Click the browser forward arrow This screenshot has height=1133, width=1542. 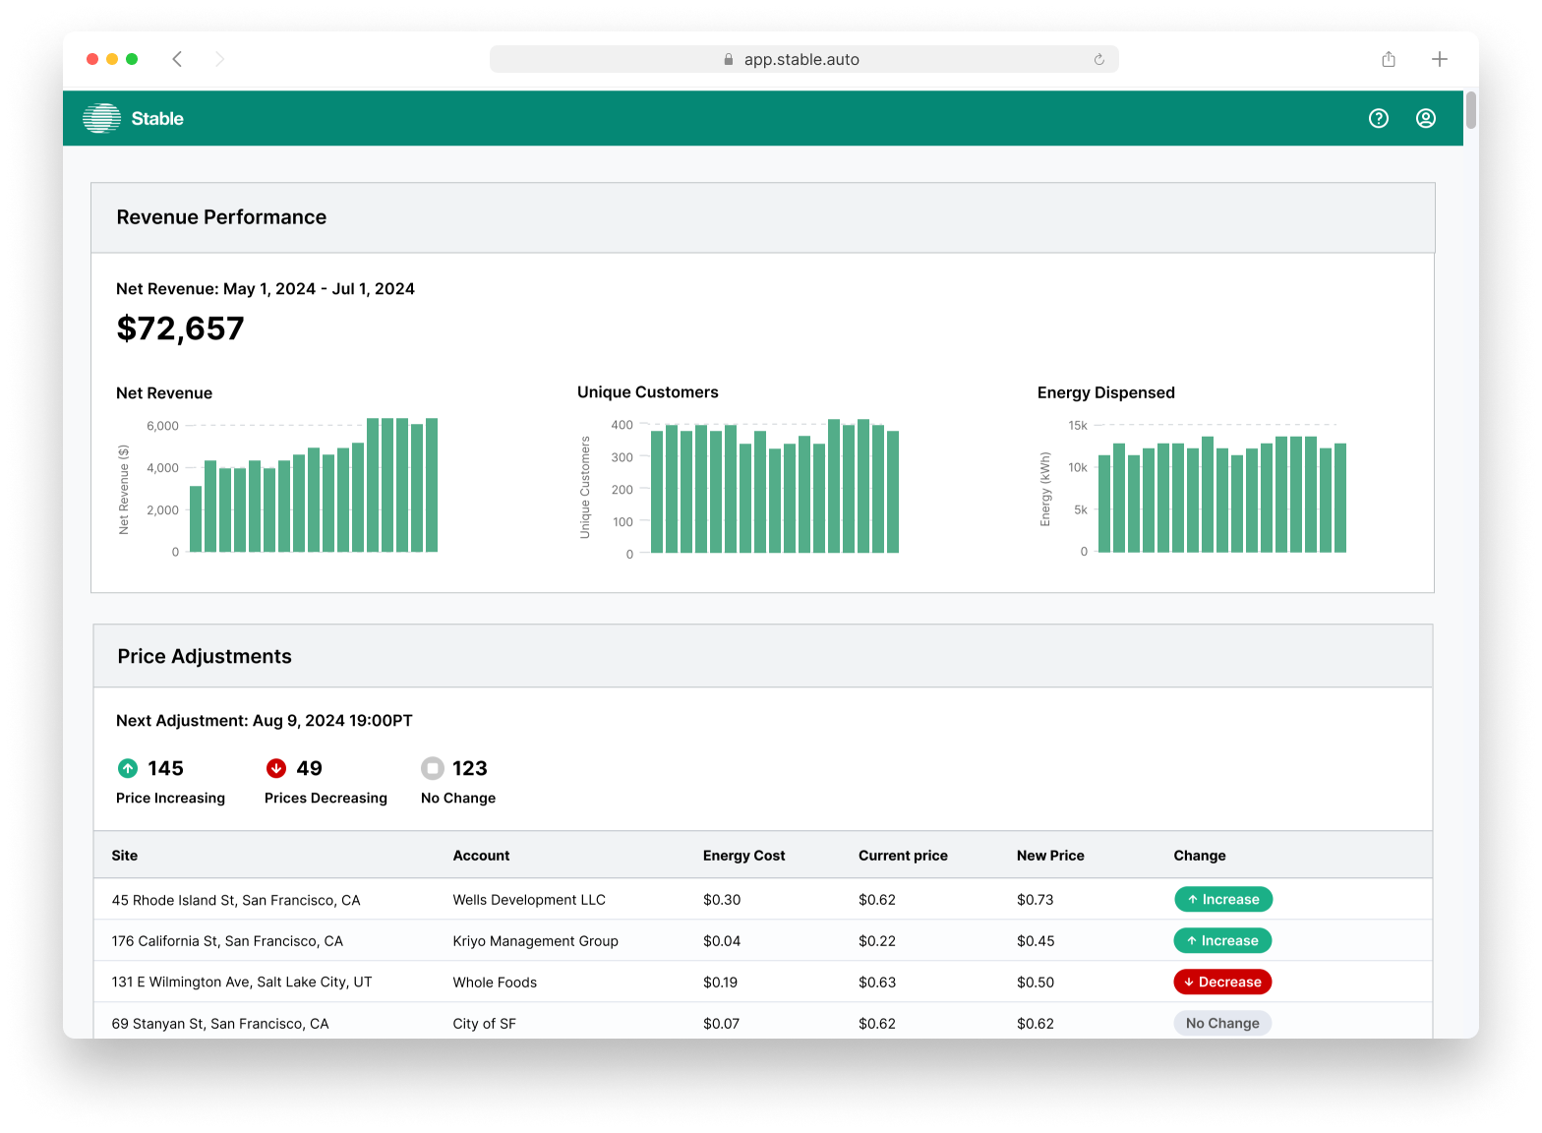click(219, 59)
